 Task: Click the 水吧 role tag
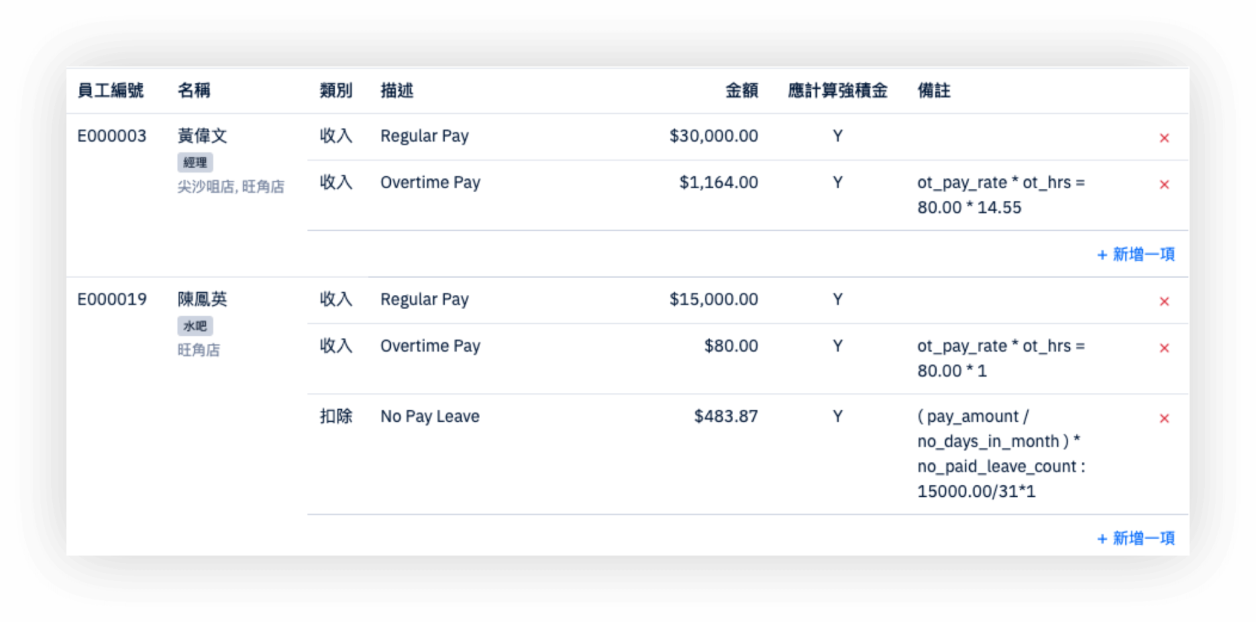coord(195,326)
